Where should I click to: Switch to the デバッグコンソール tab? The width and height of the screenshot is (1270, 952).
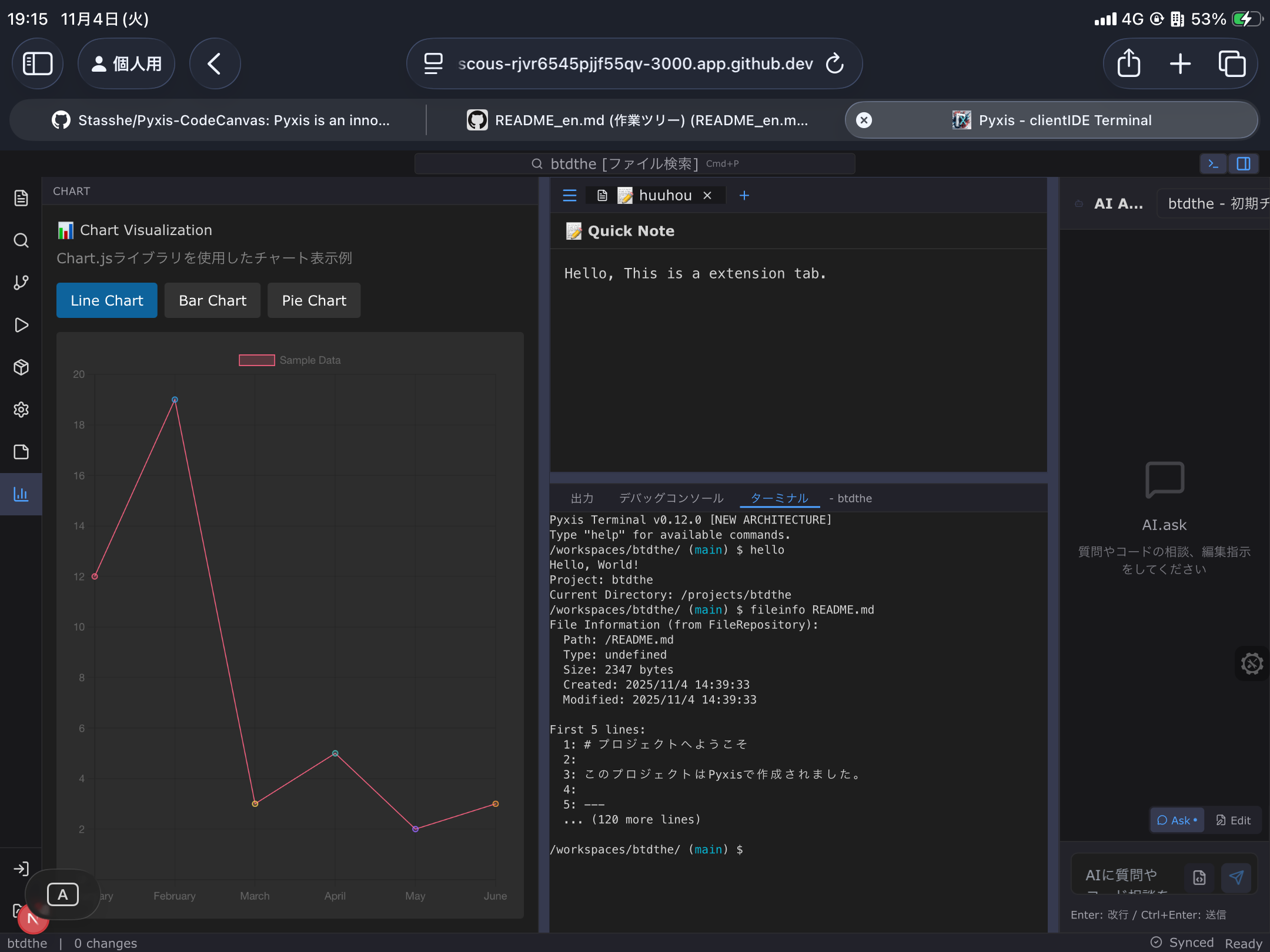671,498
